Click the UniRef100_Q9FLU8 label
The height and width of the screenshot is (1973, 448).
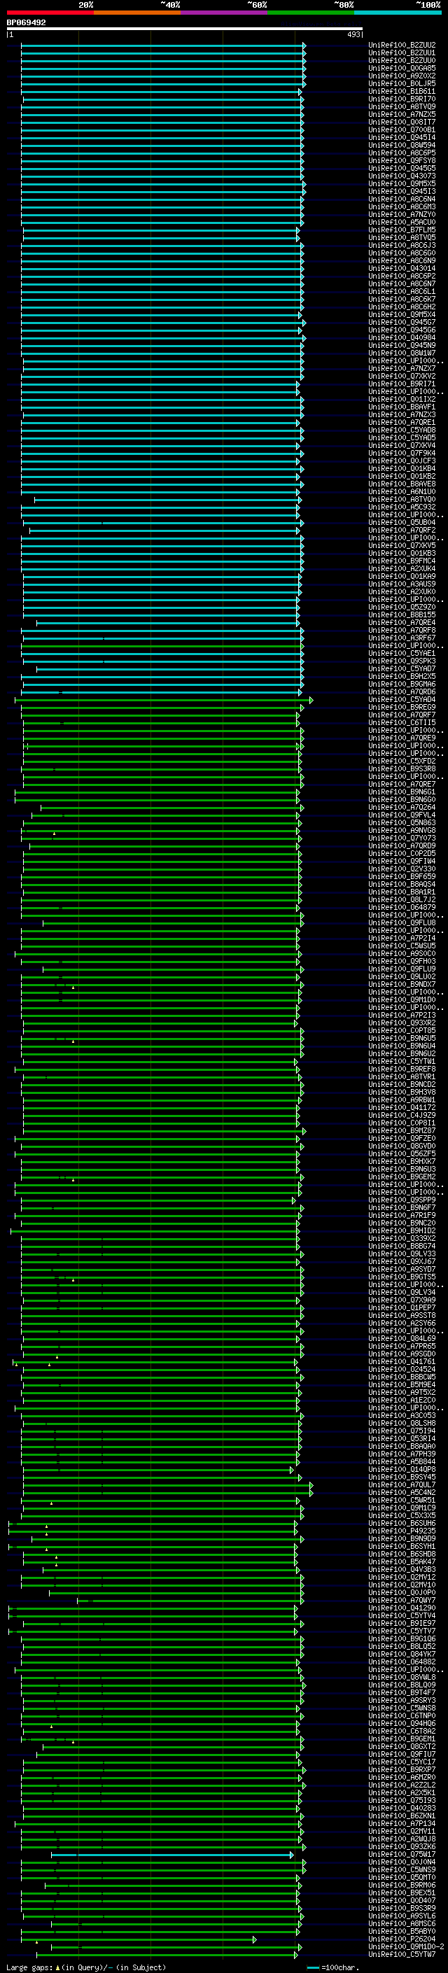[402, 923]
